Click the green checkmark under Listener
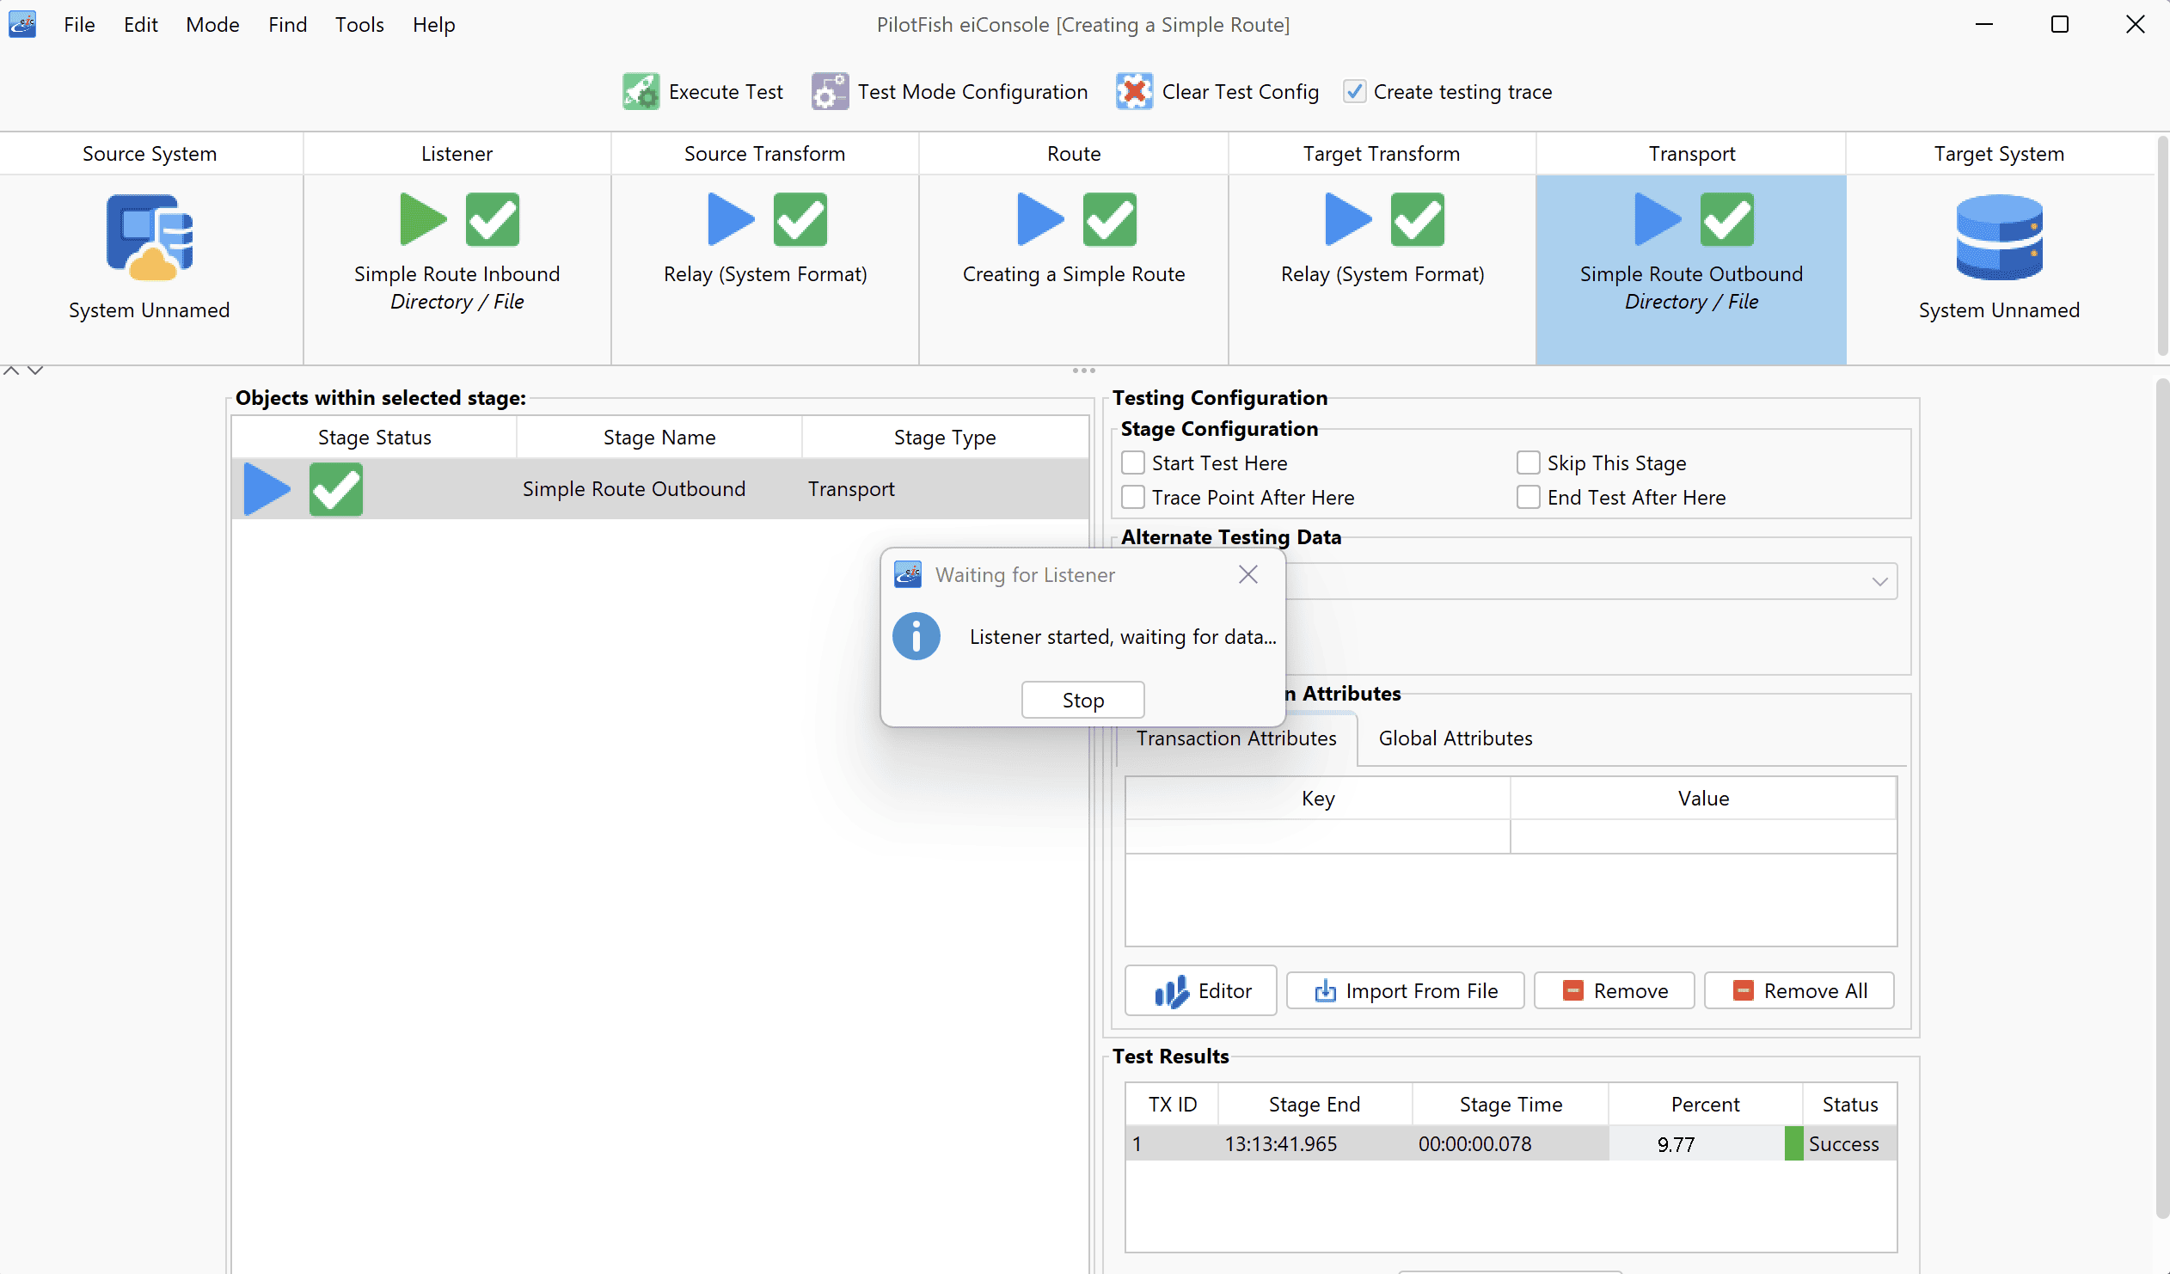 [x=493, y=219]
